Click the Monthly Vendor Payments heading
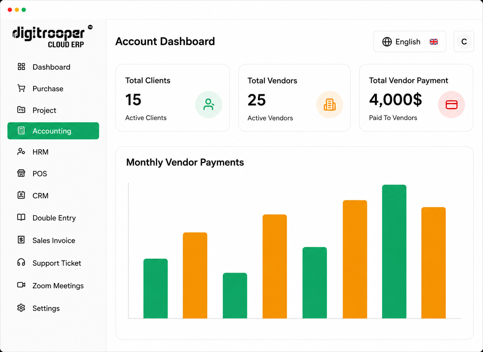The image size is (483, 352). pos(185,162)
